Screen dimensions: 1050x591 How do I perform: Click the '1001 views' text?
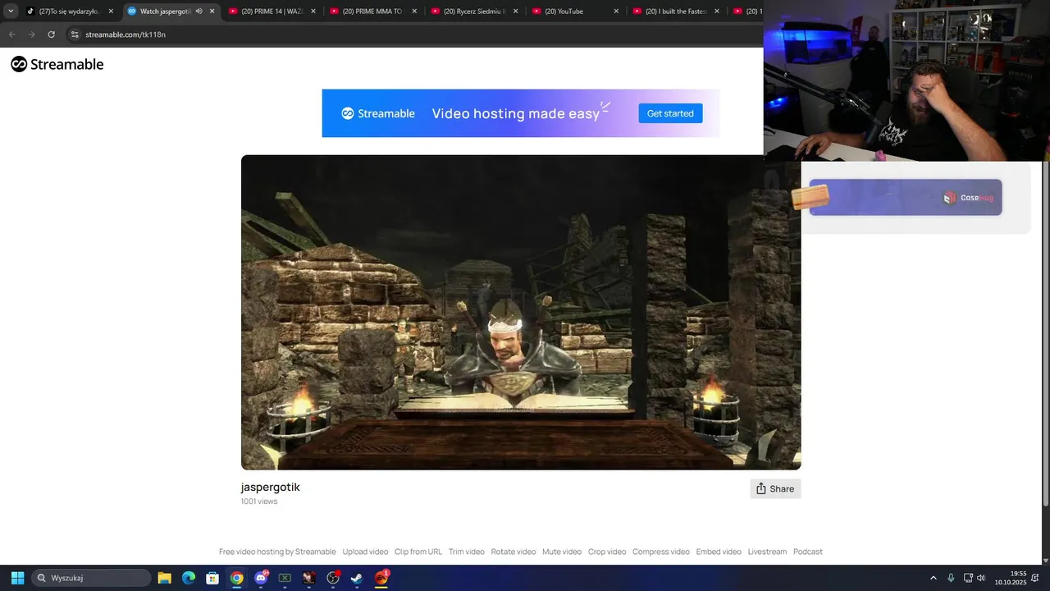coord(259,502)
